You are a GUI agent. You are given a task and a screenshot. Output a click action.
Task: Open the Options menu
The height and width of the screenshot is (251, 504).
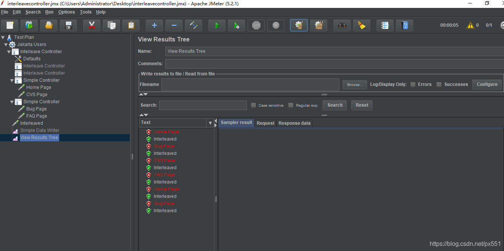point(67,12)
